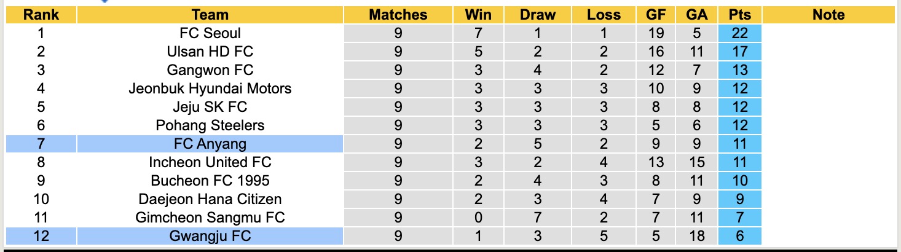Click the Draw column header

click(537, 15)
